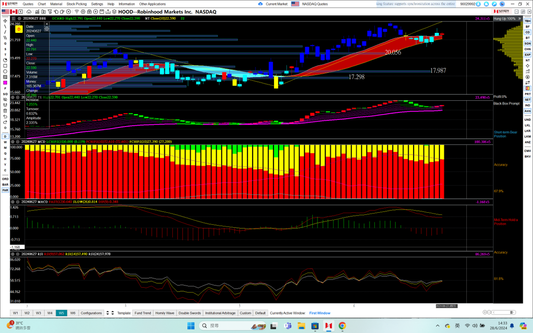Screen dimensions: 533x333
Task: Open the Stock Picking menu
Action: point(77,4)
